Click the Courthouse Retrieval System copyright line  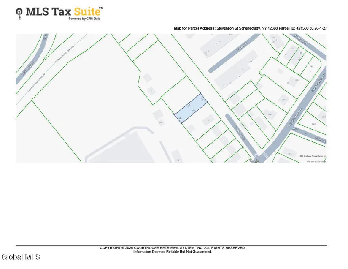(173, 248)
